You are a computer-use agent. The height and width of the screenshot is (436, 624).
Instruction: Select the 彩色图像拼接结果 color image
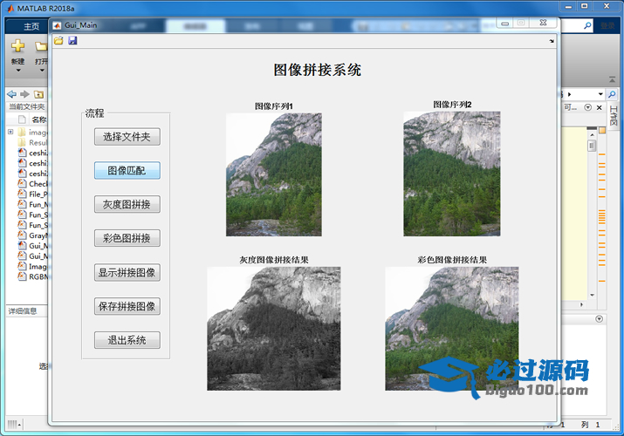tap(452, 328)
